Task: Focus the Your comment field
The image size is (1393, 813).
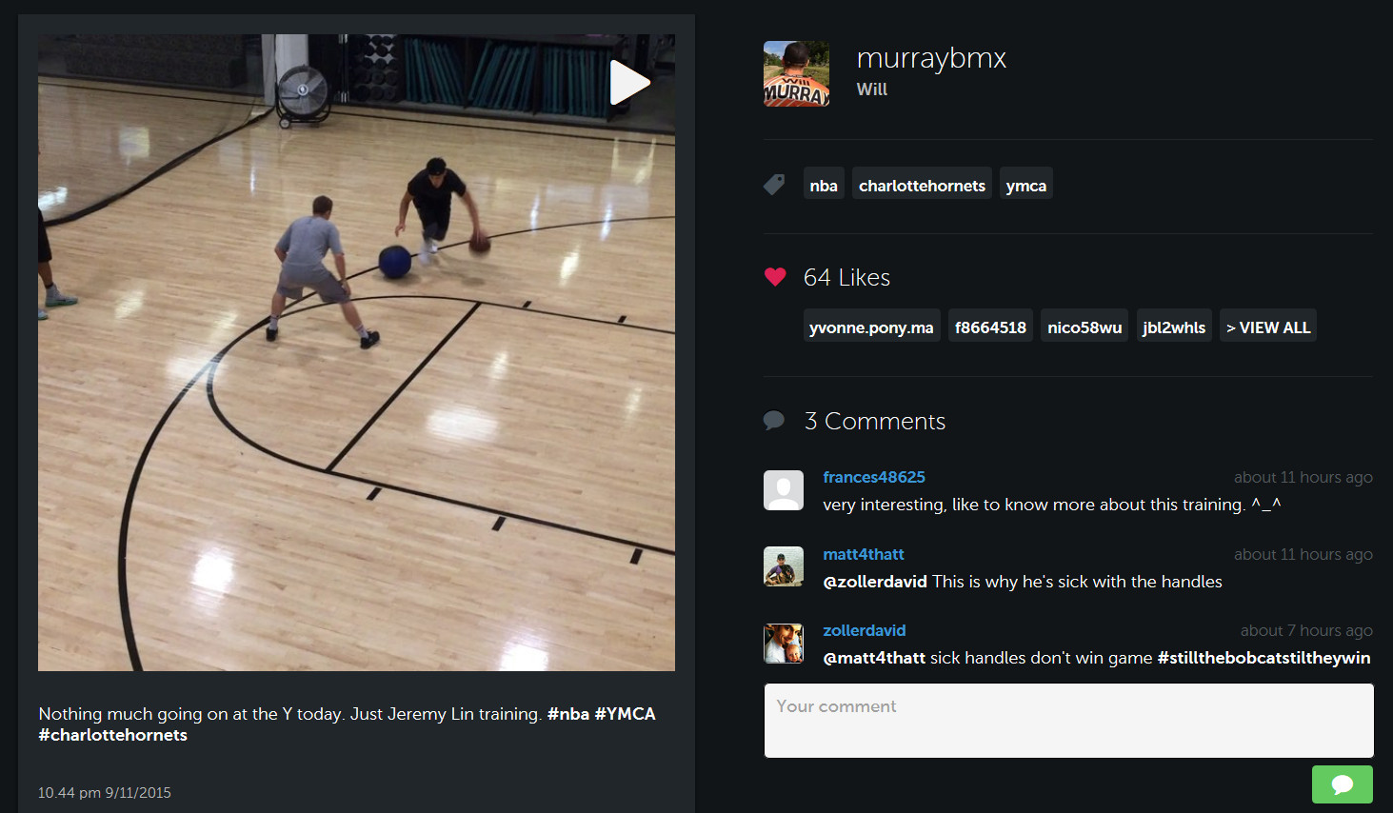Action: [1068, 721]
